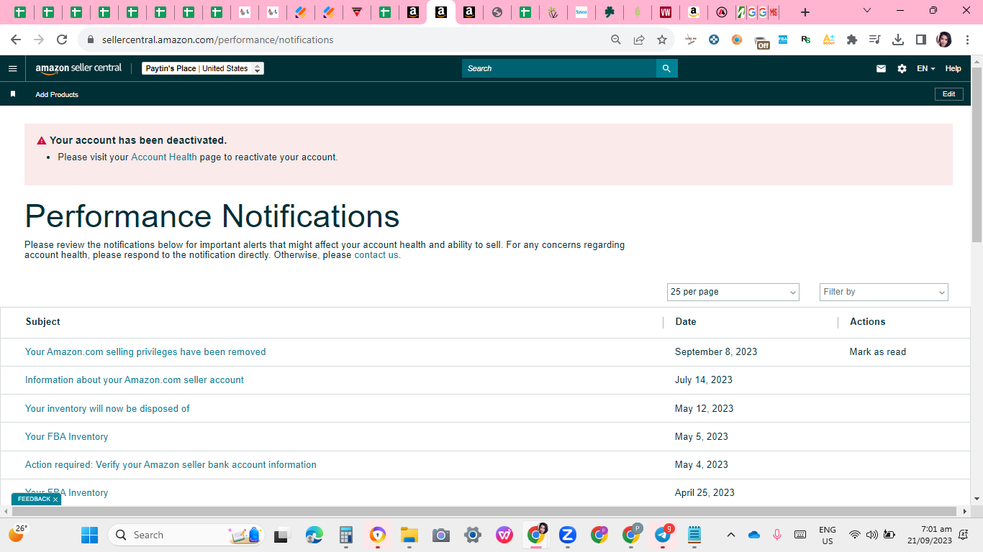Switch to the tab with the shamrock icon
The width and height of the screenshot is (983, 552).
pyautogui.click(x=610, y=12)
